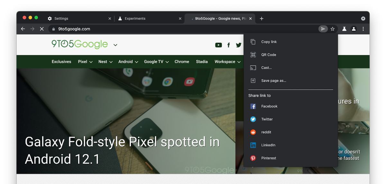The height and width of the screenshot is (184, 386).
Task: Go back to previous page
Action: click(23, 29)
